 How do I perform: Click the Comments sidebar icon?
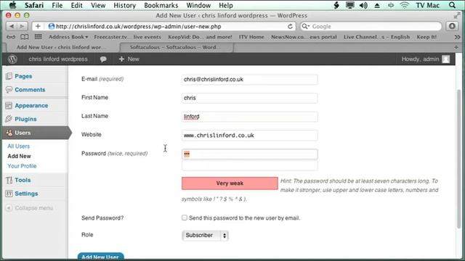click(9, 89)
